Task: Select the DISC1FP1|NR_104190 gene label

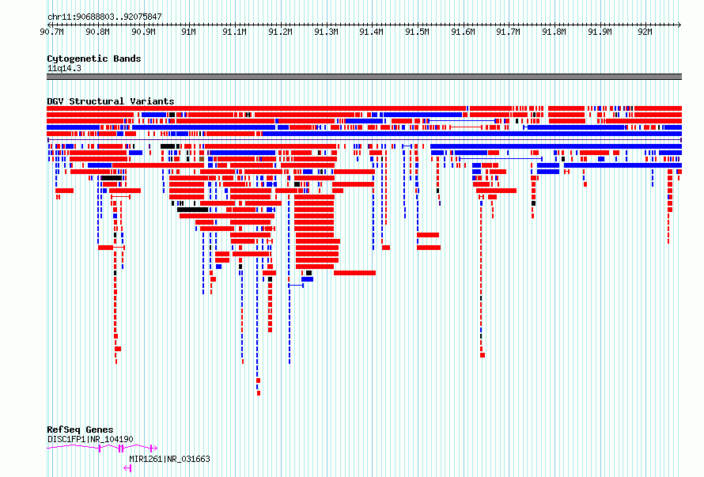Action: point(90,439)
